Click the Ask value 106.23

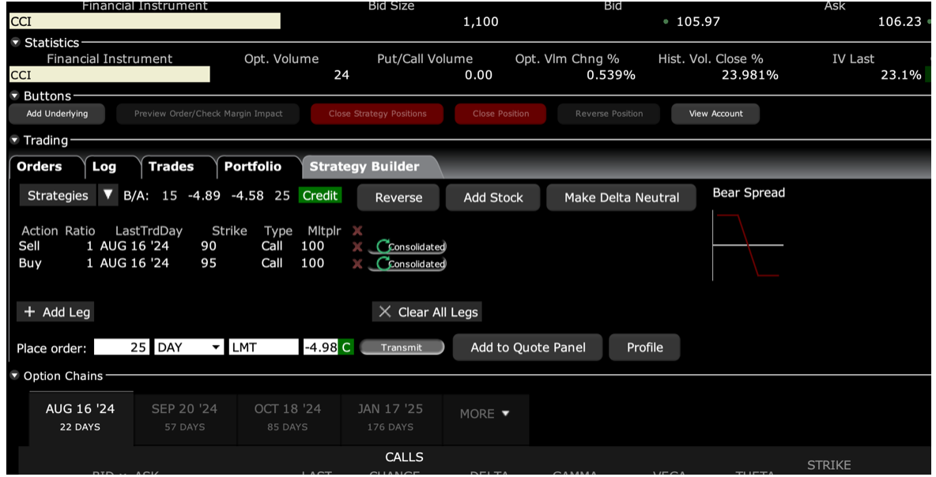click(900, 21)
